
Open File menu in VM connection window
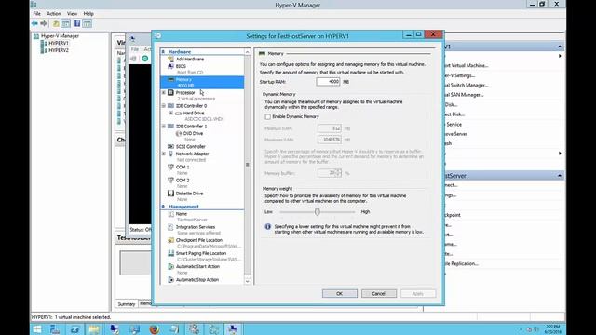pyautogui.click(x=135, y=49)
